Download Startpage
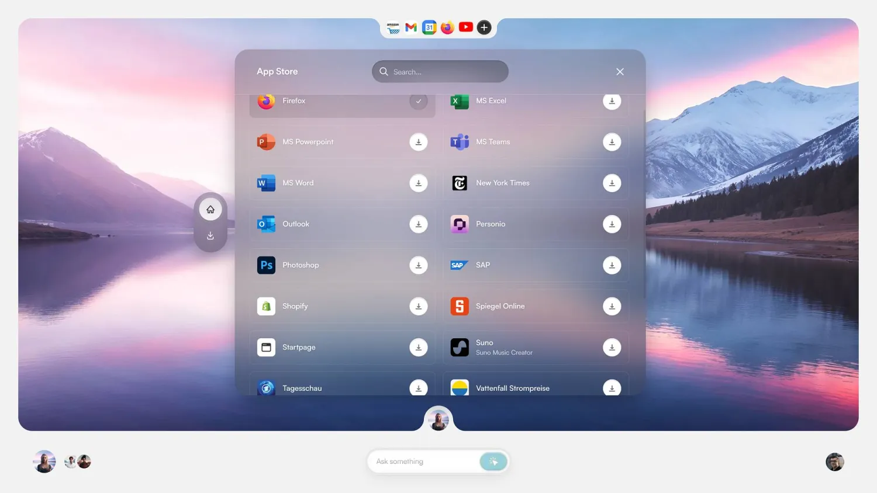This screenshot has height=493, width=877. (419, 347)
